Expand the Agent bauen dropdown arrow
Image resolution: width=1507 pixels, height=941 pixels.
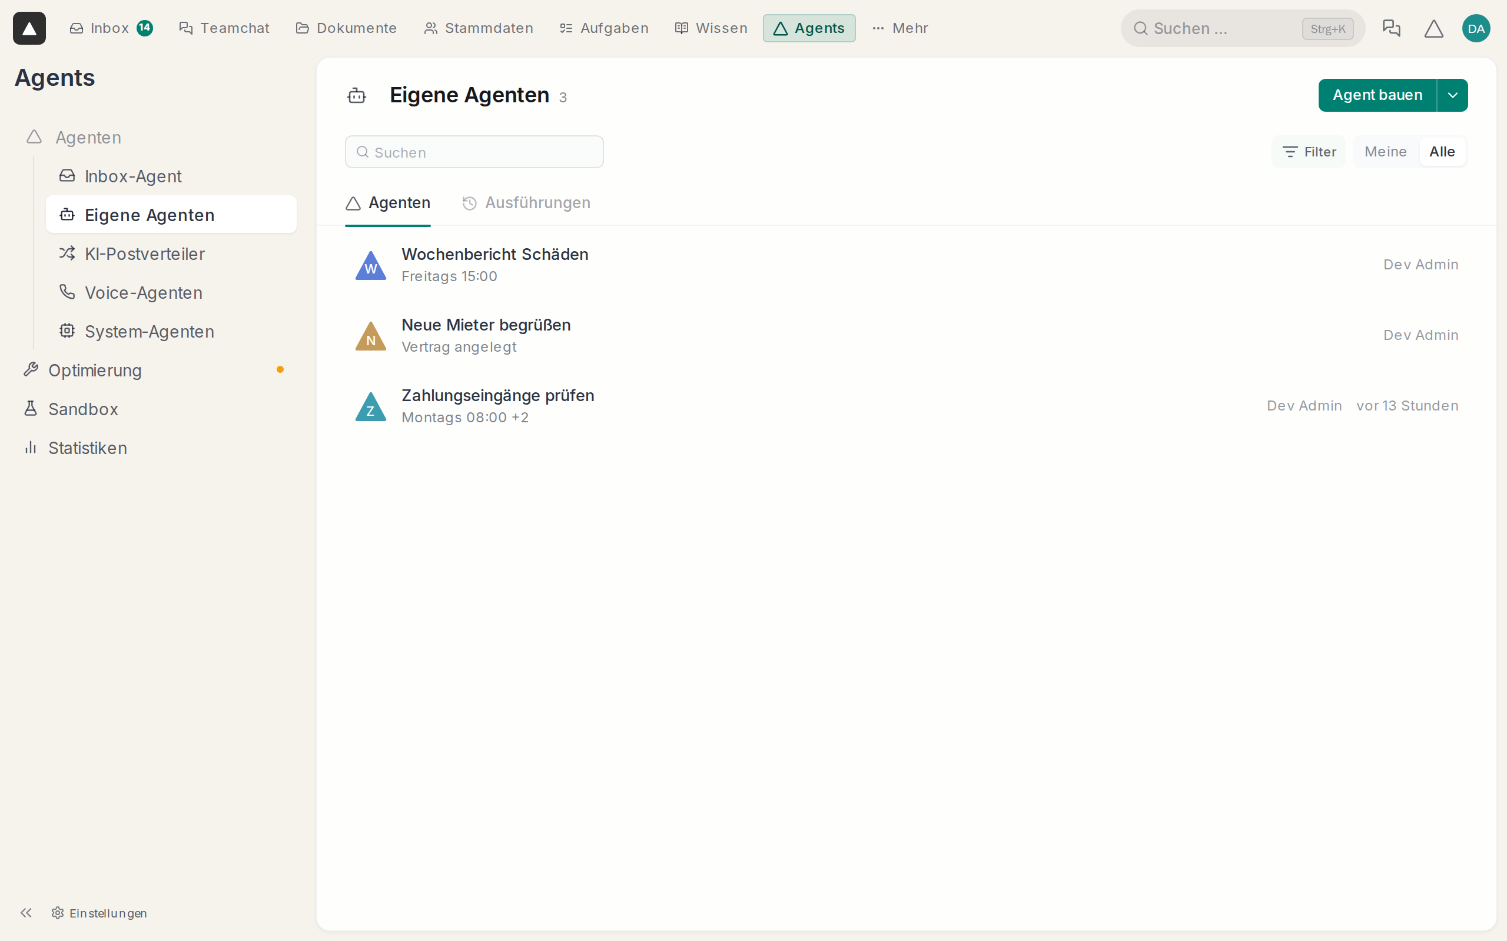tap(1453, 95)
